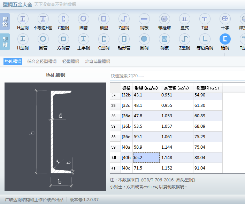Select profile 钢板 icon in 型材 row
This screenshot has width=245, height=204.
point(164,39)
